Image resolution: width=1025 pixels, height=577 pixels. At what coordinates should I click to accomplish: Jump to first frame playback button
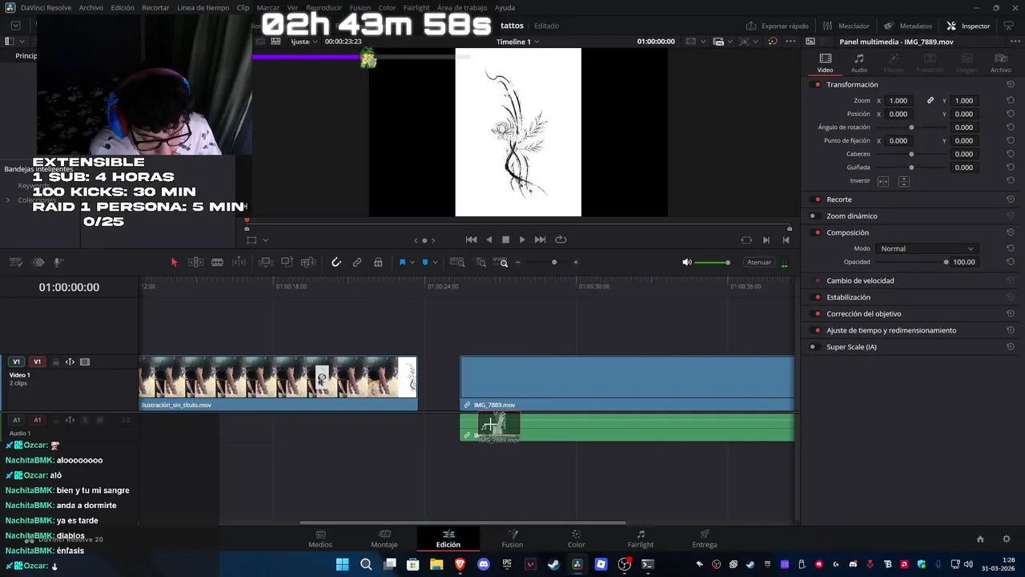point(471,240)
